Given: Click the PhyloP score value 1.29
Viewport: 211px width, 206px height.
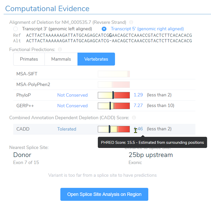Looking at the screenshot, I should coord(138,95).
